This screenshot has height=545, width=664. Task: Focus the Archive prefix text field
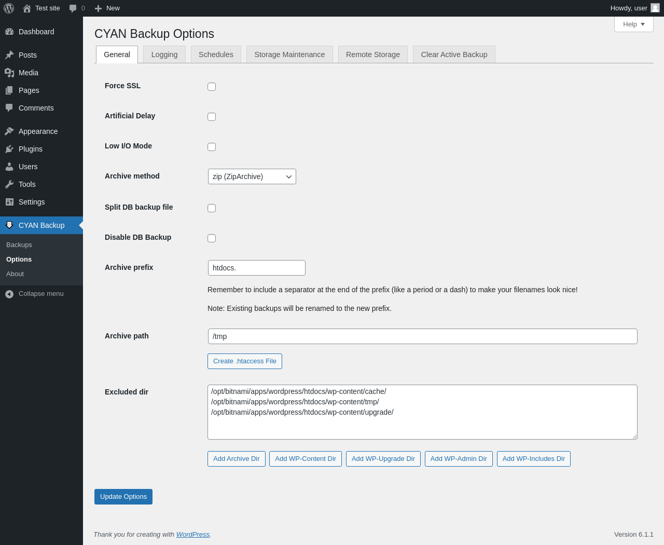[256, 268]
